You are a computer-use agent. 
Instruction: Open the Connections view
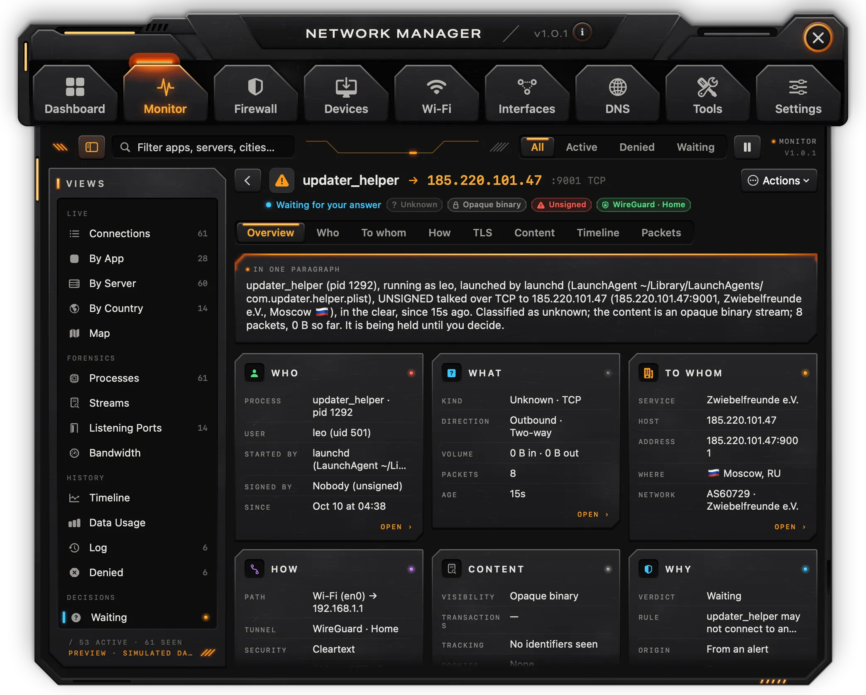point(138,233)
